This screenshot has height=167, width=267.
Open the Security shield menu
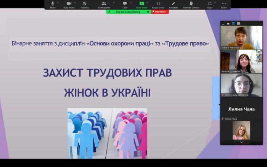pyautogui.click(x=85, y=5)
